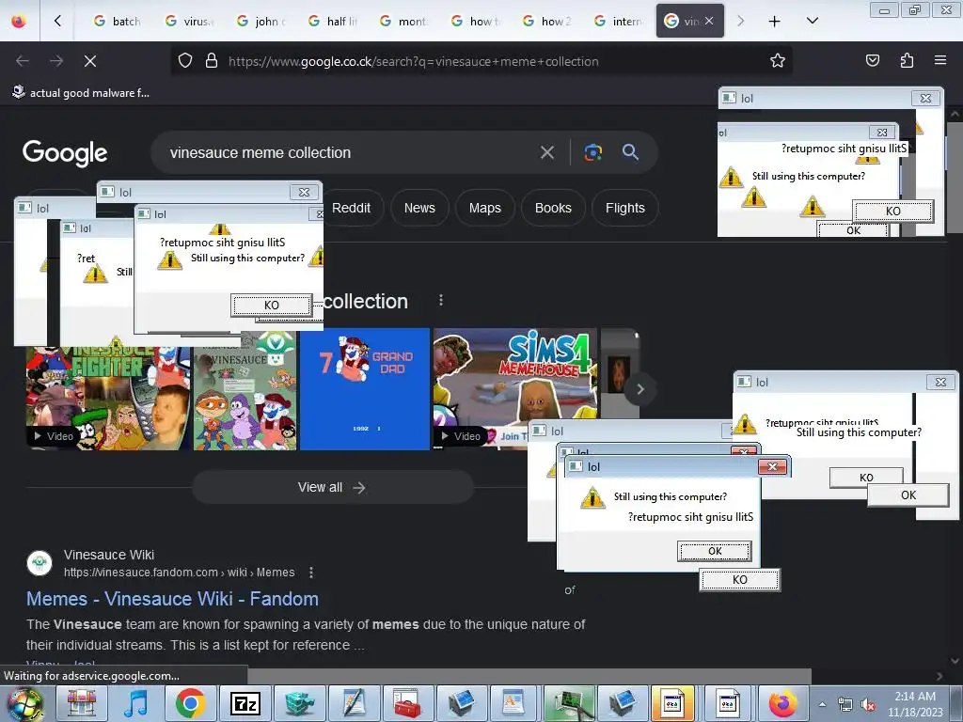The width and height of the screenshot is (963, 722).
Task: Filter results by Reddit
Action: pos(351,208)
